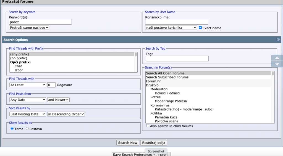Open the At Least dropdown
Image resolution: width=283 pixels, height=156 pixels.
(28, 85)
